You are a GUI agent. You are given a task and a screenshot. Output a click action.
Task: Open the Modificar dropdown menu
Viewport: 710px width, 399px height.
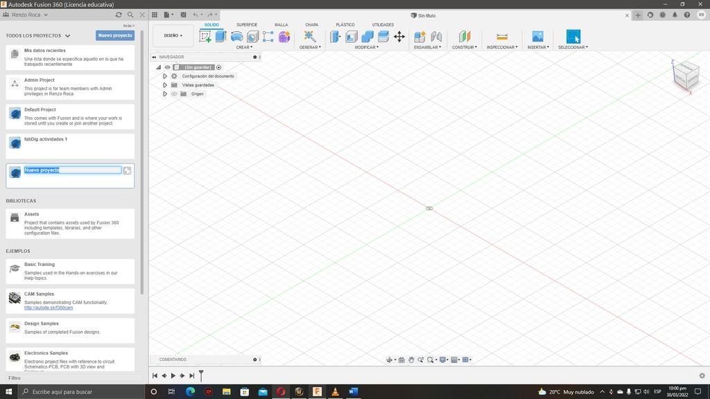click(366, 48)
